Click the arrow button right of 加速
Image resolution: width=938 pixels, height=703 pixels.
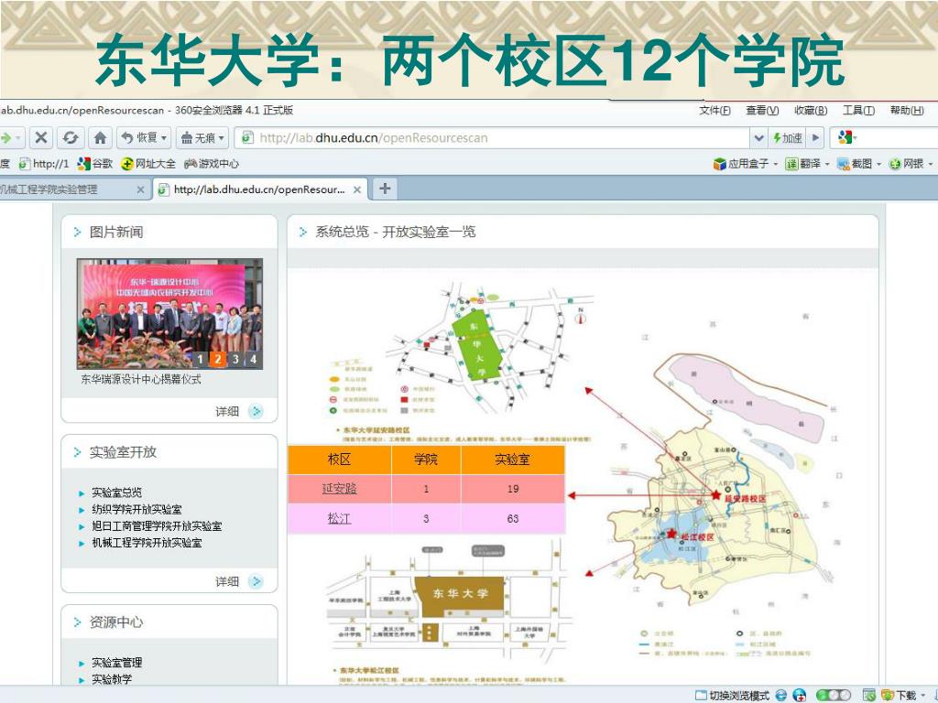(815, 138)
